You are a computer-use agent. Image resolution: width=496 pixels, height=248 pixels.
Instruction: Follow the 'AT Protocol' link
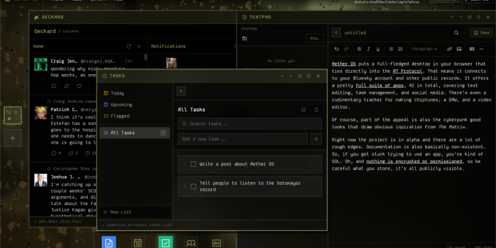tap(407, 71)
